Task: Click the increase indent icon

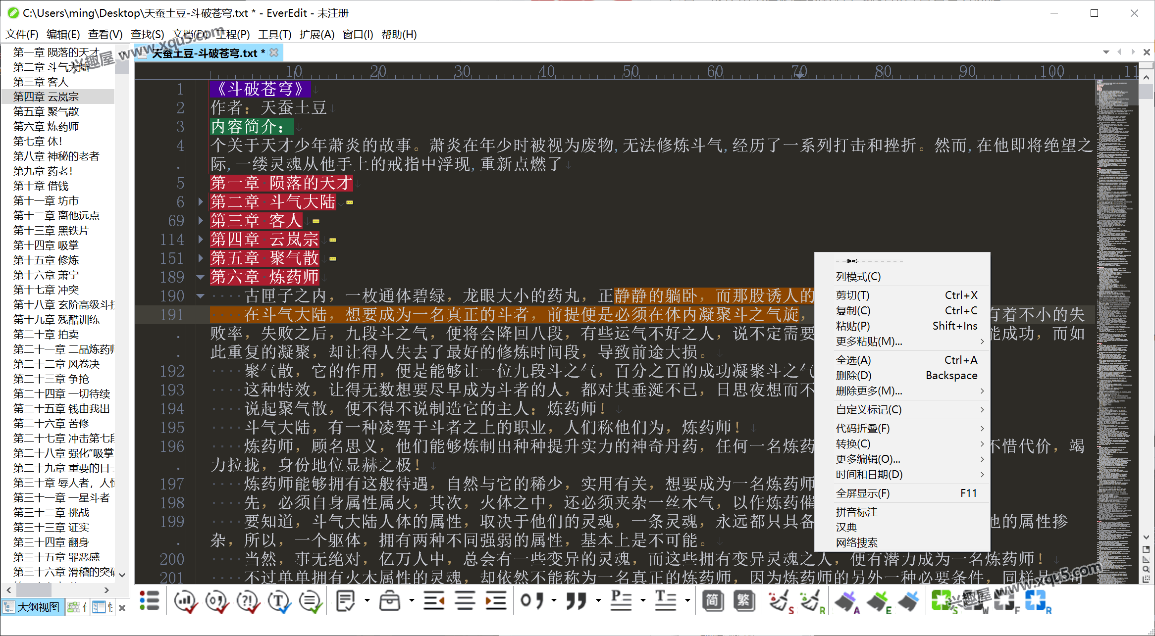Action: (x=496, y=601)
